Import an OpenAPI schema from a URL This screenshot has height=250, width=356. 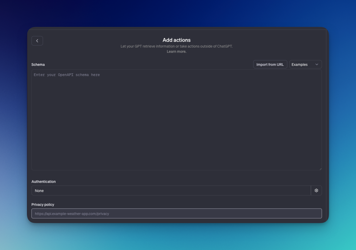(x=270, y=64)
